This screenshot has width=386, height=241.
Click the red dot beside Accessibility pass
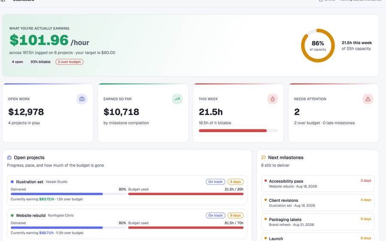click(265, 181)
